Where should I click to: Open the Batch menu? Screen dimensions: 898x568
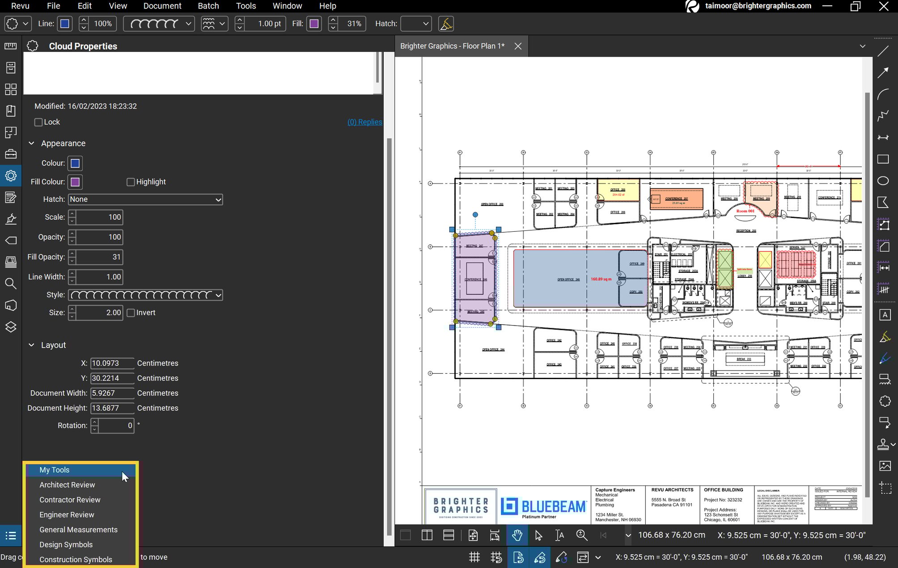pyautogui.click(x=208, y=6)
